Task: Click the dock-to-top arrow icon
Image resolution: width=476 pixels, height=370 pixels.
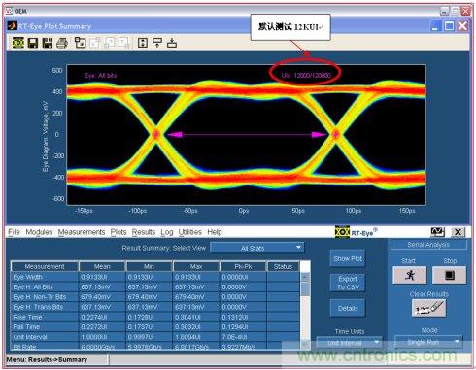Action: click(x=157, y=43)
